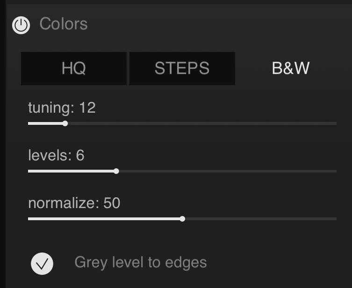352x288 pixels.
Task: Click the unfilled portion of normalize slider
Action: (x=259, y=219)
